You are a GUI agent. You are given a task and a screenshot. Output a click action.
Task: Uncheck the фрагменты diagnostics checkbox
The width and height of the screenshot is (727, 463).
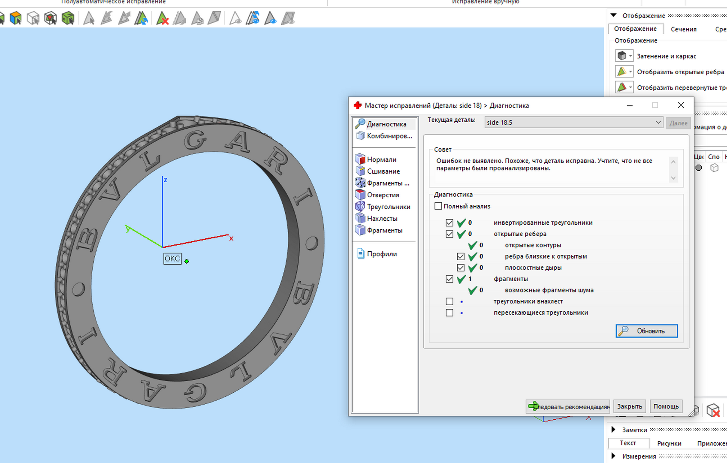click(449, 279)
